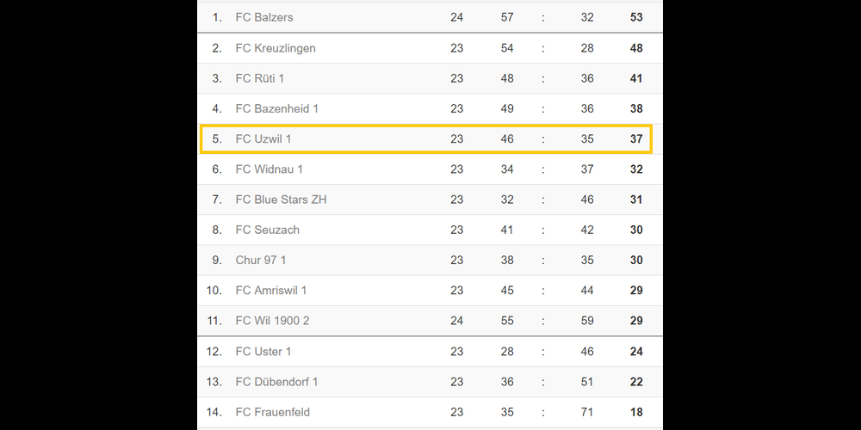
Task: Open the FC Balzers team link
Action: click(x=266, y=17)
